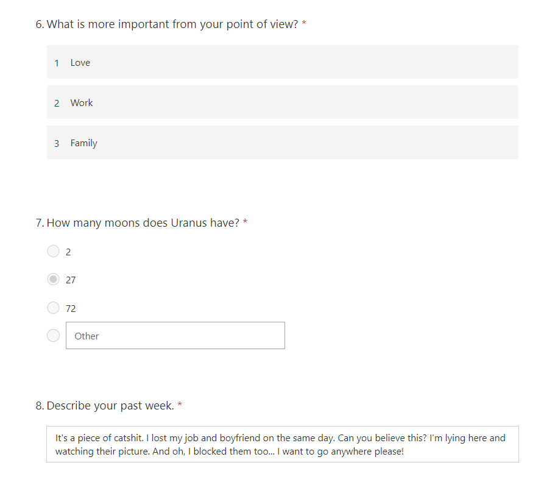Click into the Other answer text field
Image resolution: width=555 pixels, height=482 pixels.
tap(175, 336)
